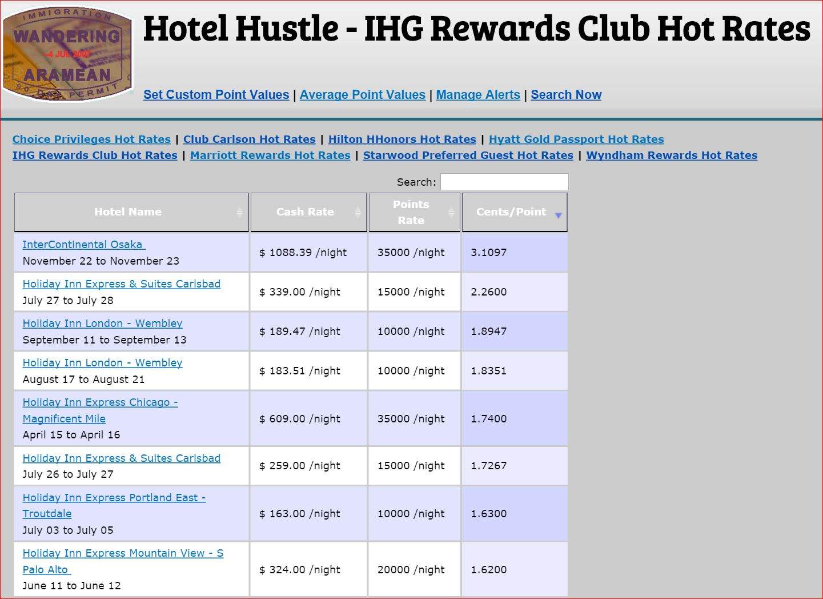Go to Manage Alerts
The height and width of the screenshot is (599, 823).
pyautogui.click(x=477, y=95)
